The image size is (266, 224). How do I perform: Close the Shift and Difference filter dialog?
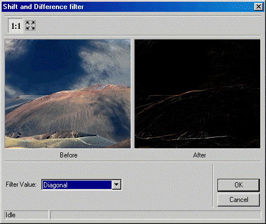pos(259,7)
